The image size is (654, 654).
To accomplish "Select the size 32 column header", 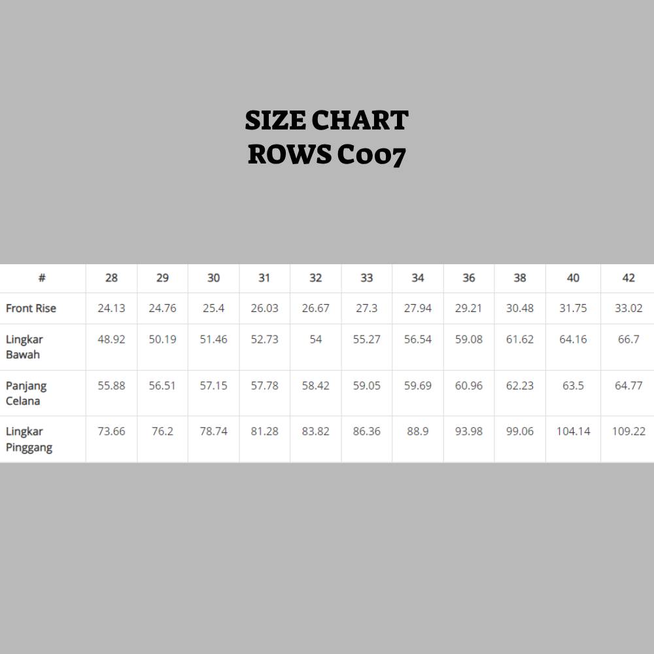I will (315, 278).
